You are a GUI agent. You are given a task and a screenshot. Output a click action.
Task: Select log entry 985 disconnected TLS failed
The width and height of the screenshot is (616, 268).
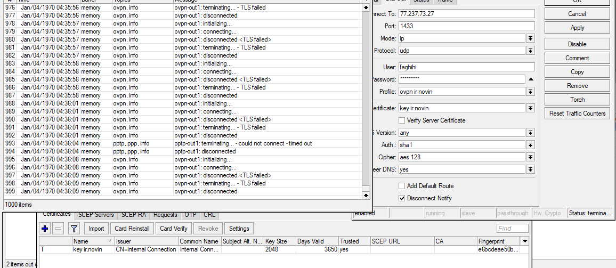(182, 79)
